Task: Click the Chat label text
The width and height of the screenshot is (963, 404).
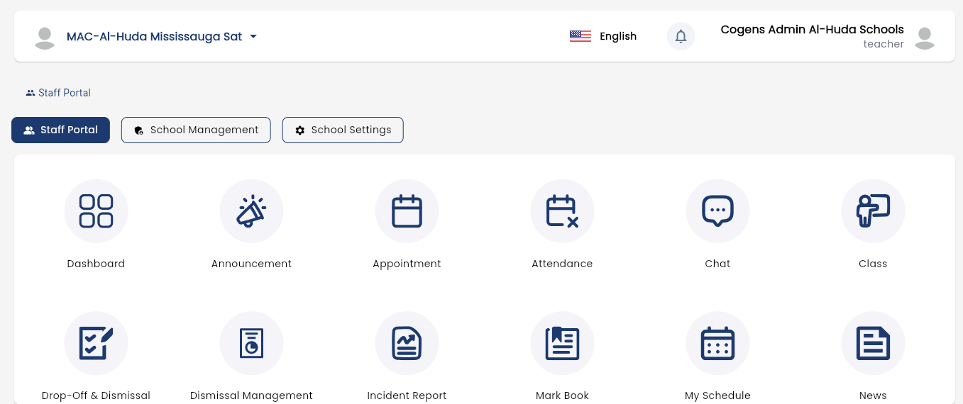Action: point(717,264)
